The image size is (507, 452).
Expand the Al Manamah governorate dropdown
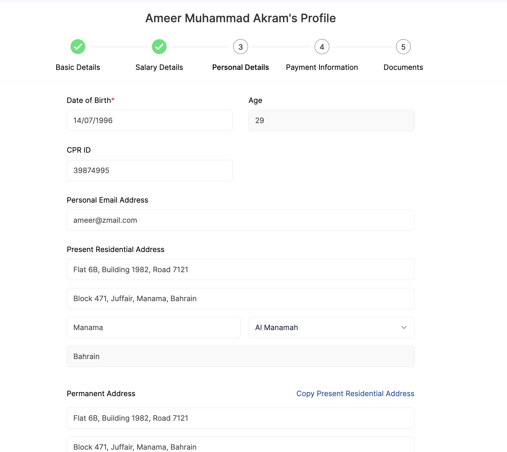click(x=325, y=327)
